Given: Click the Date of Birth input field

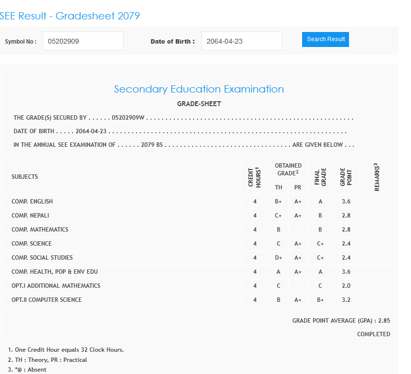Looking at the screenshot, I should tap(242, 41).
